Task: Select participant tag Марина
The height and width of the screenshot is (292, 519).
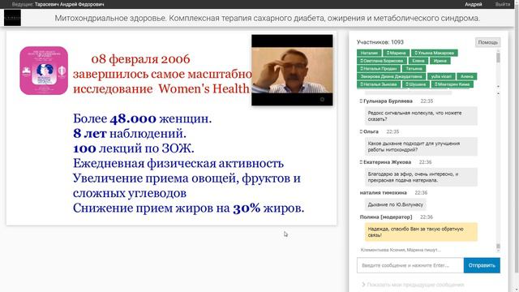Action: point(396,53)
